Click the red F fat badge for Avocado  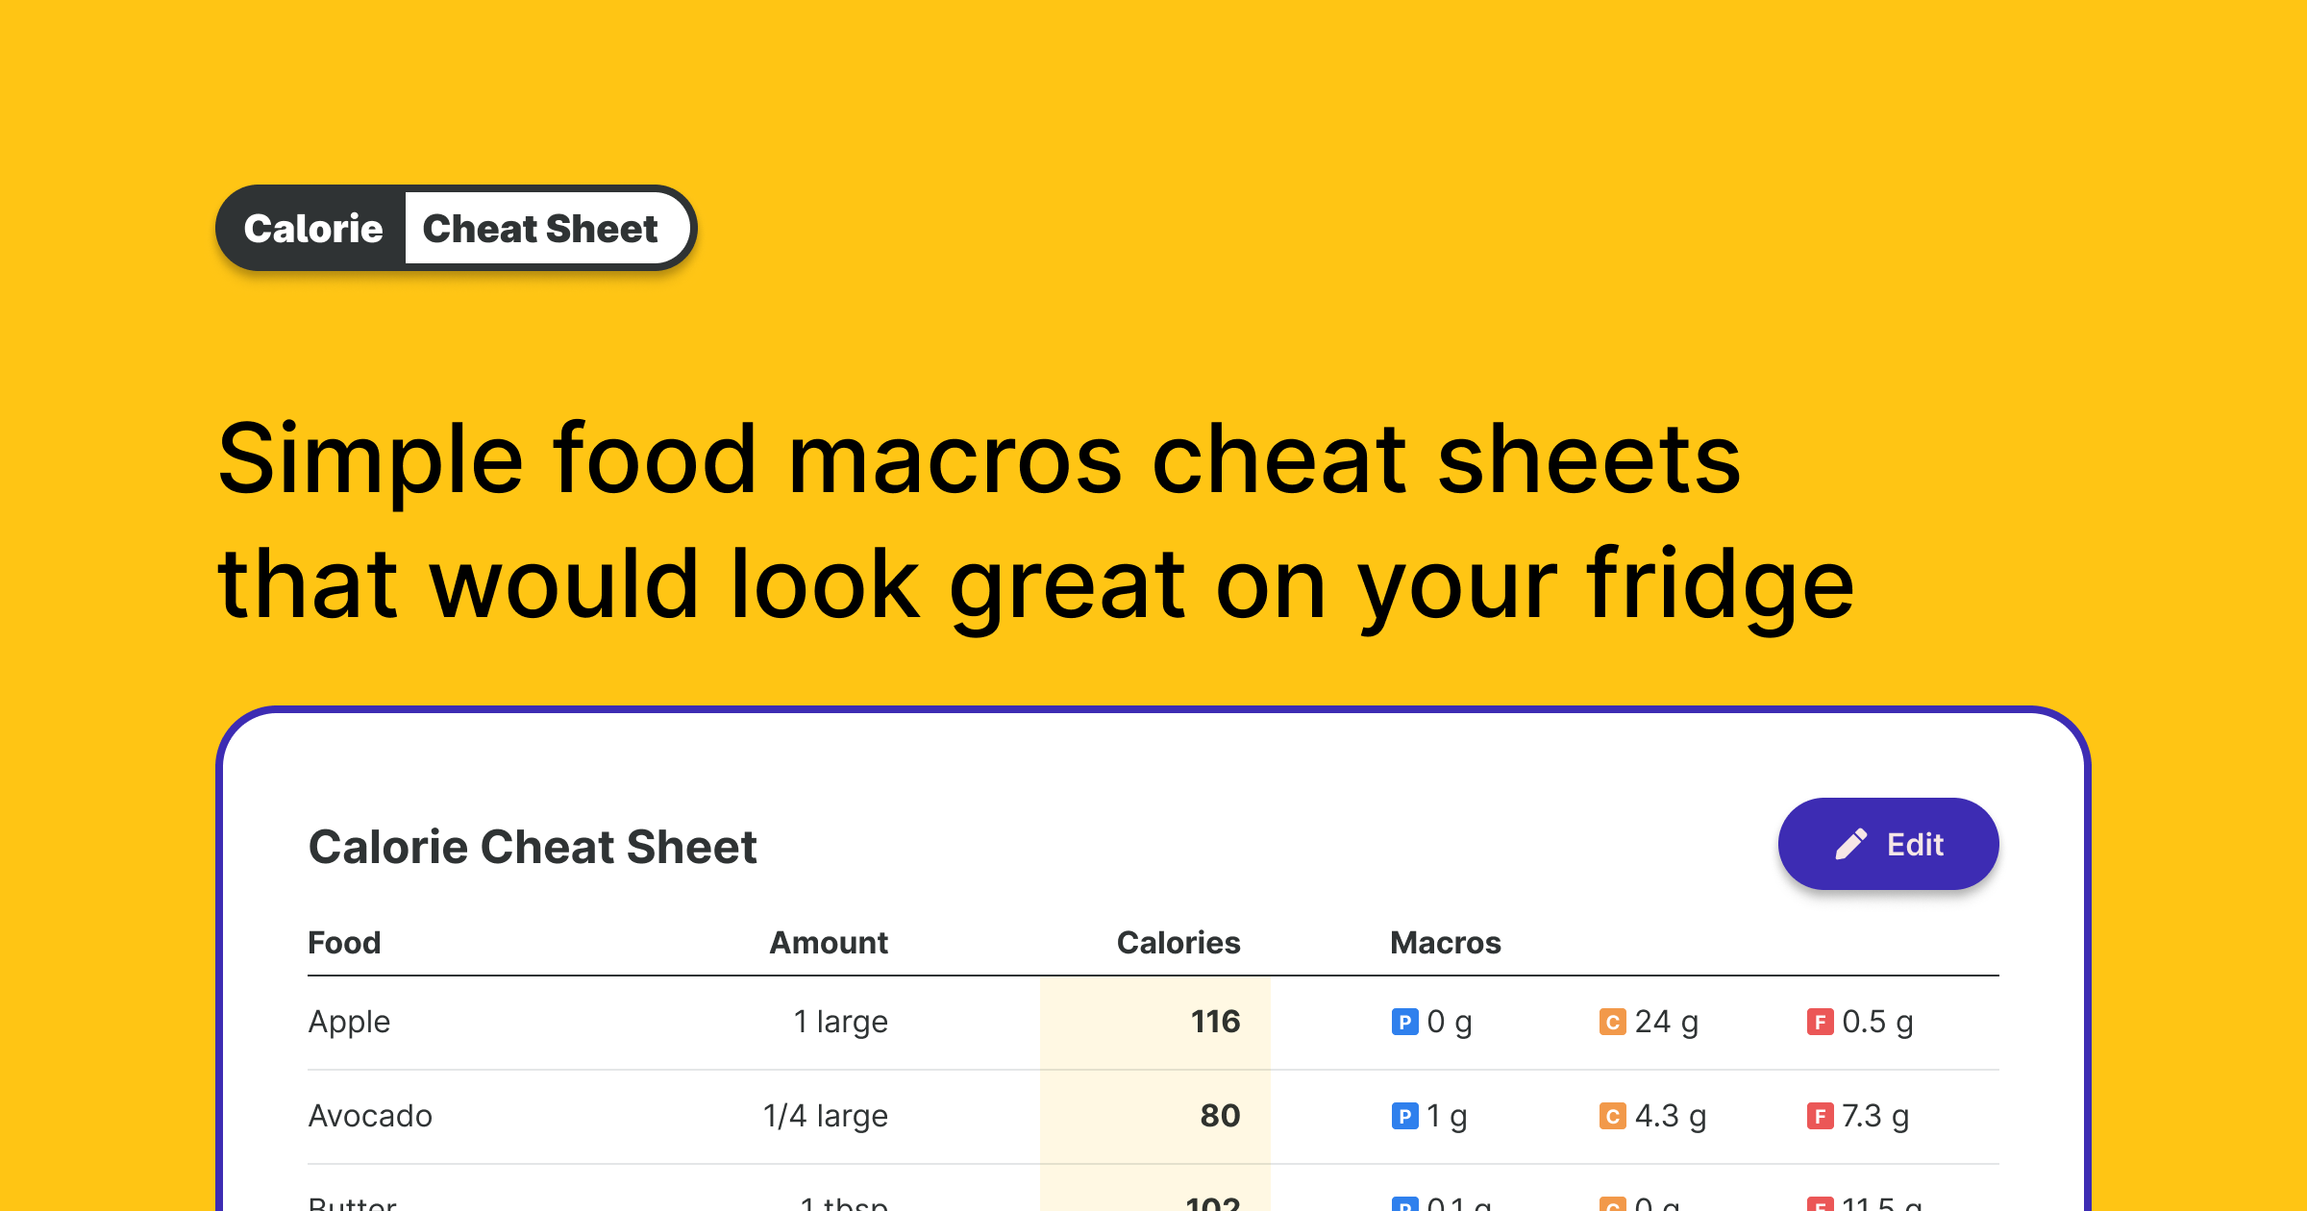pyautogui.click(x=1819, y=1116)
